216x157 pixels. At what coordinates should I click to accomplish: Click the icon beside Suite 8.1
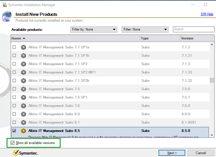23,122
